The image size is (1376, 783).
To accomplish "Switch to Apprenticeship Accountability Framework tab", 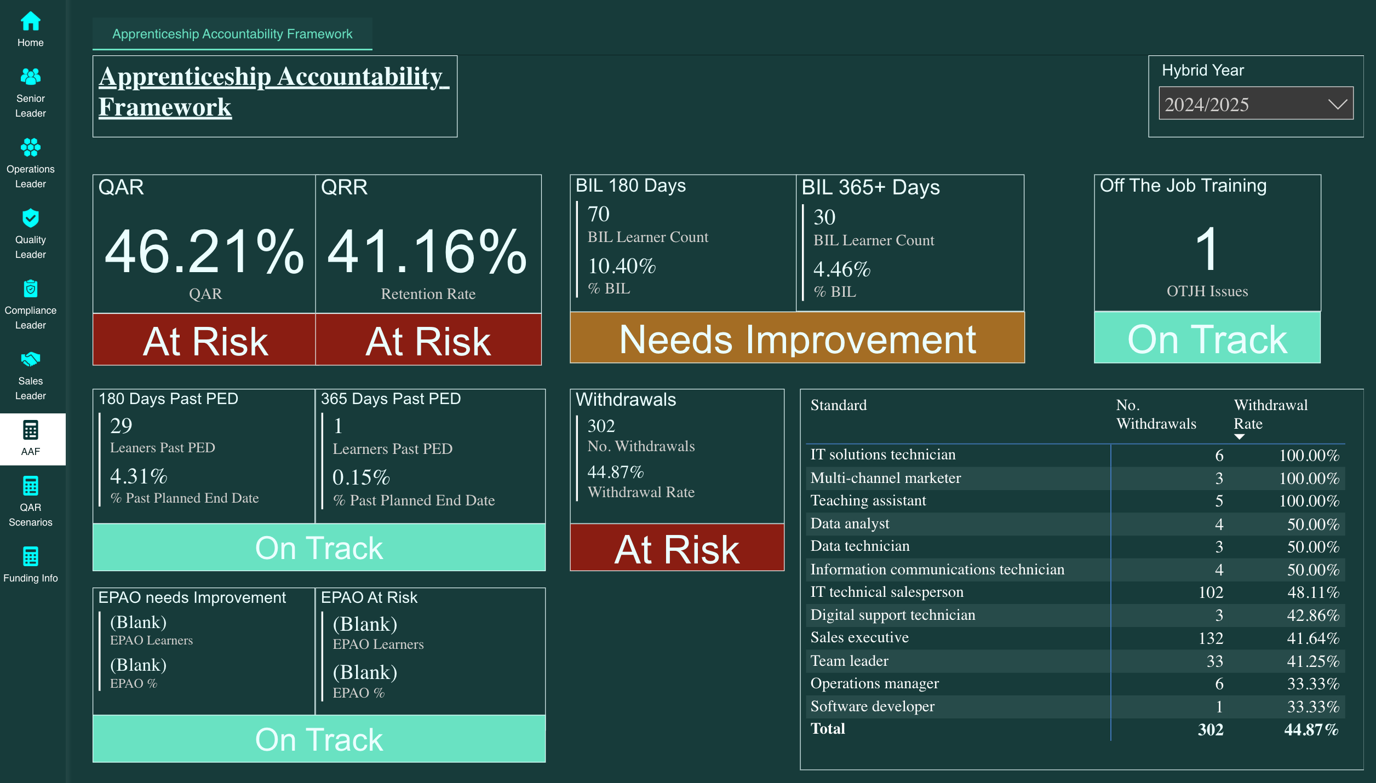I will point(232,34).
